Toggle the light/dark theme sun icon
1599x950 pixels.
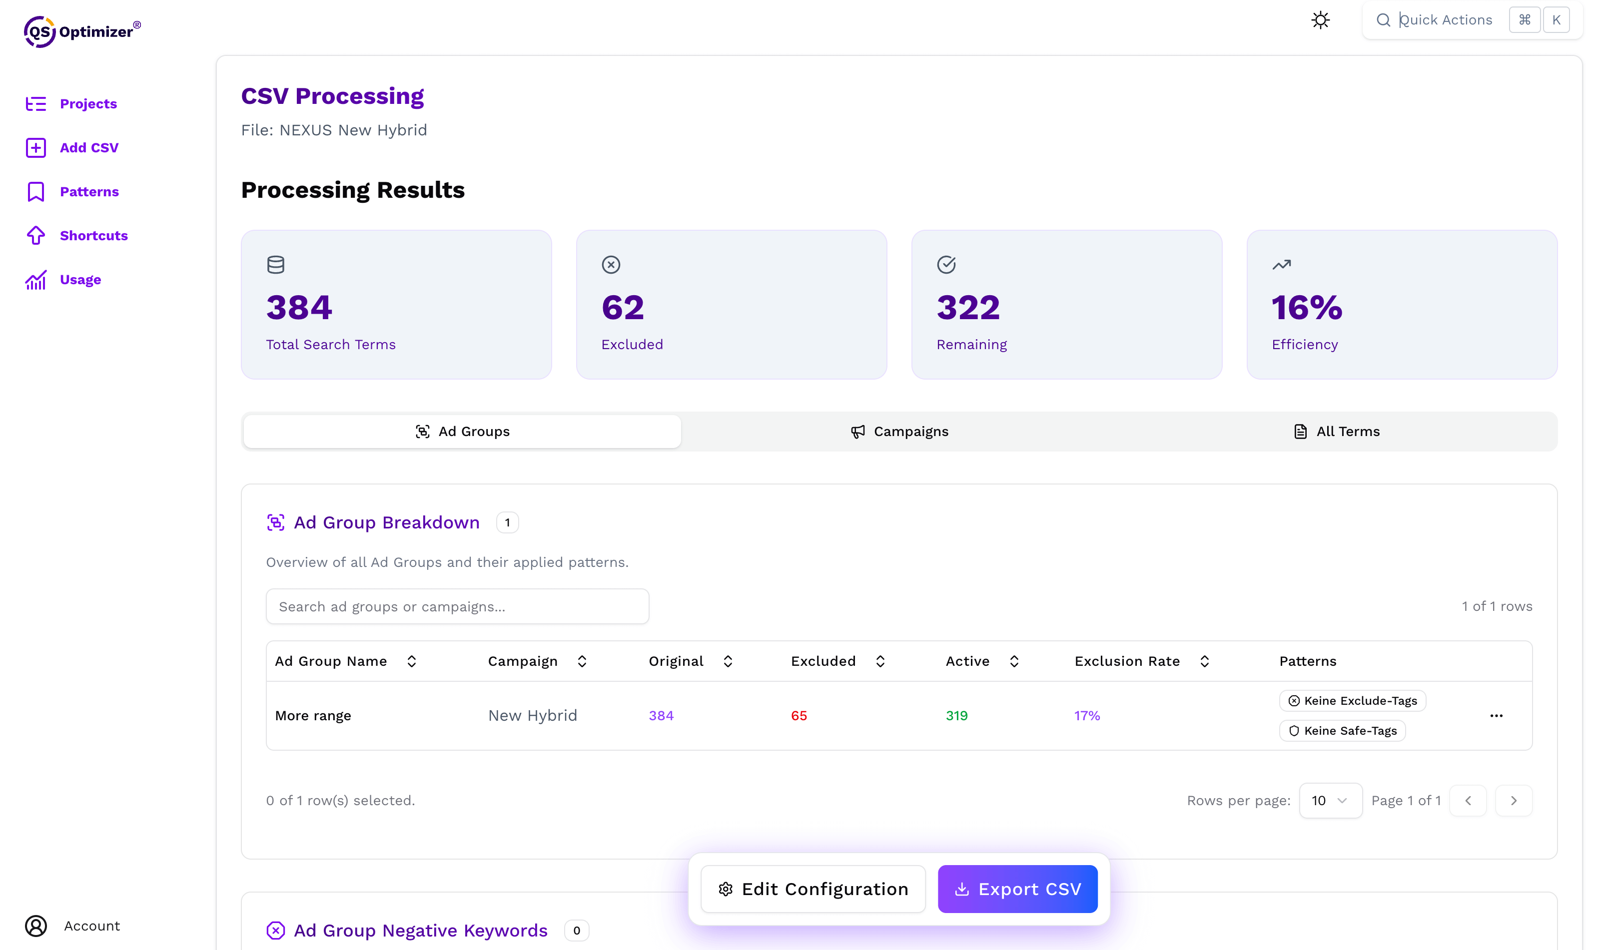pyautogui.click(x=1320, y=20)
